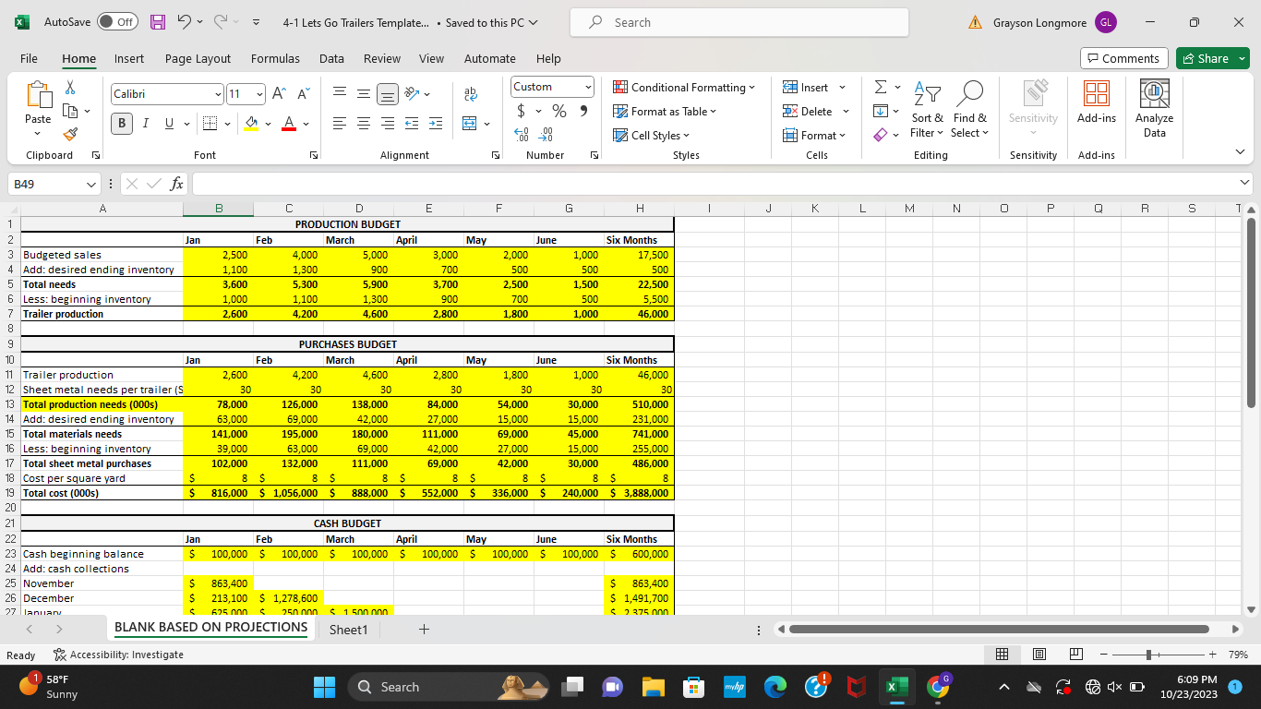
Task: Toggle Bold formatting
Action: (123, 123)
